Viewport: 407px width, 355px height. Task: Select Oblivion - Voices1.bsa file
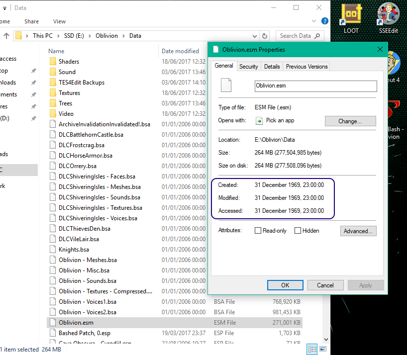87,302
